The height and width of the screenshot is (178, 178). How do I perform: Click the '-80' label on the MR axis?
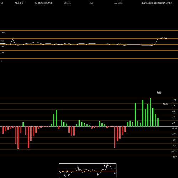(174, 151)
